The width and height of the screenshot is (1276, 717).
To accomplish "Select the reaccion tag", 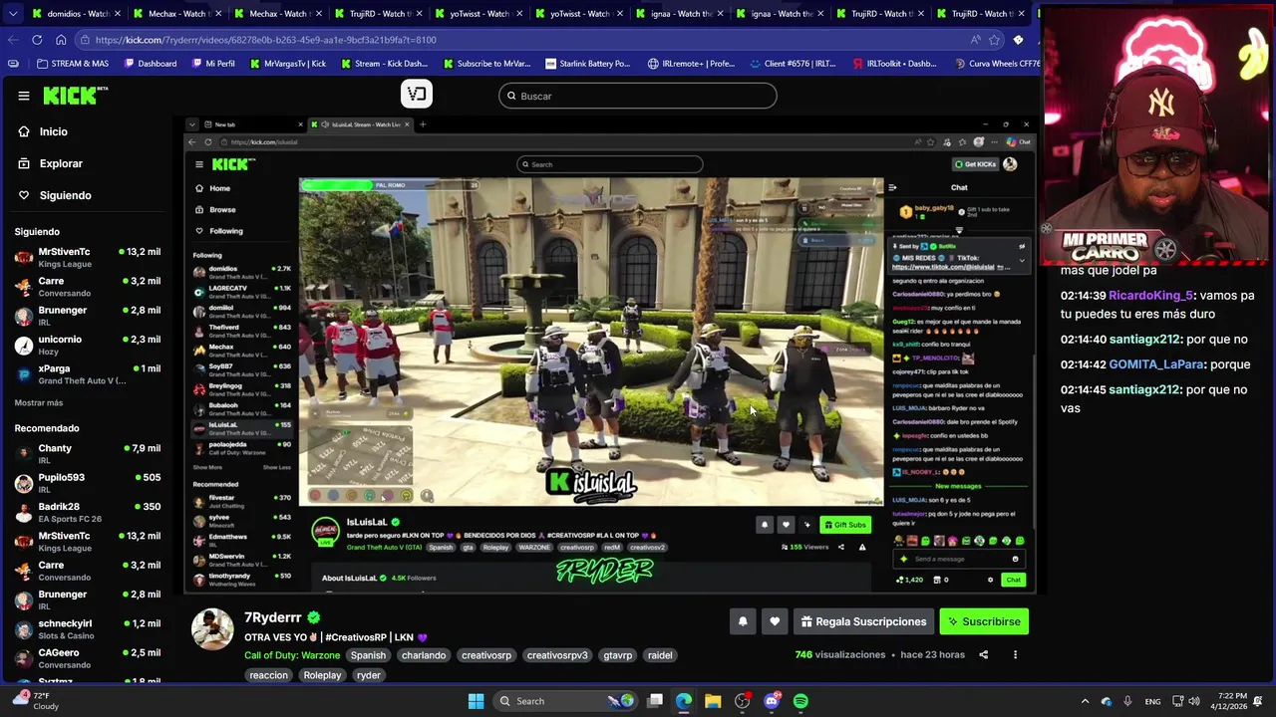I will [269, 675].
